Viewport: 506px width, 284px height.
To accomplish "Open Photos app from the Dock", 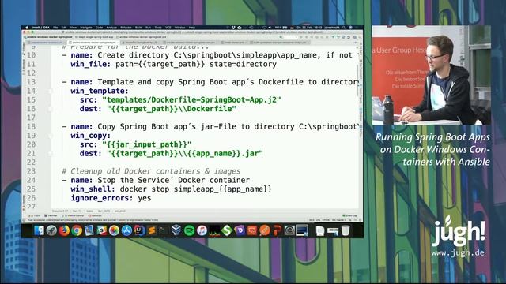I will coord(114,230).
